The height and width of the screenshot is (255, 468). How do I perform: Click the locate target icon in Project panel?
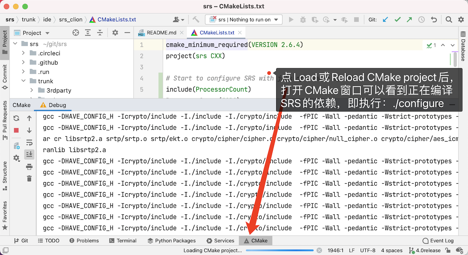pos(76,33)
